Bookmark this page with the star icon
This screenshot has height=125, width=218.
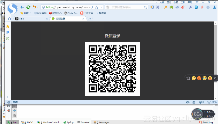(97, 7)
